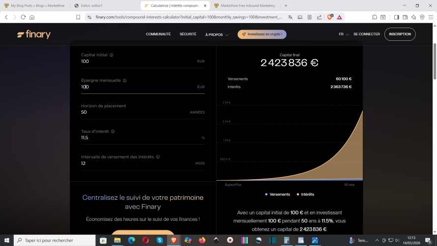437x246 pixels.
Task: Bookmark this page using the bookmark icon
Action: (78, 17)
